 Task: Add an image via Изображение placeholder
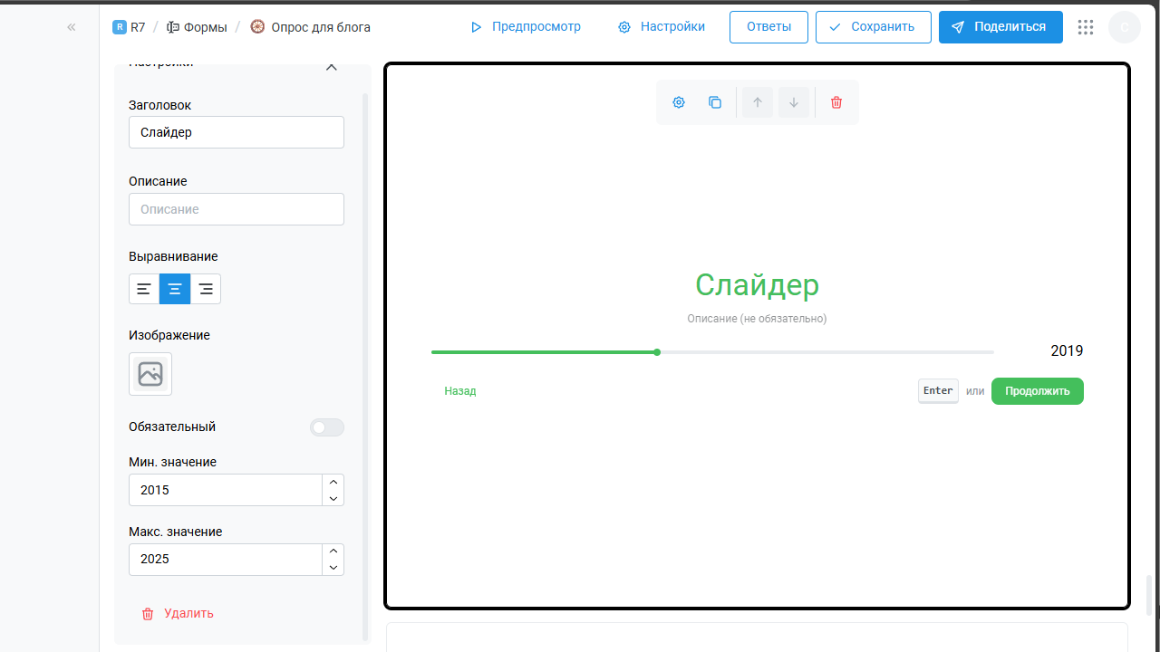pyautogui.click(x=150, y=374)
